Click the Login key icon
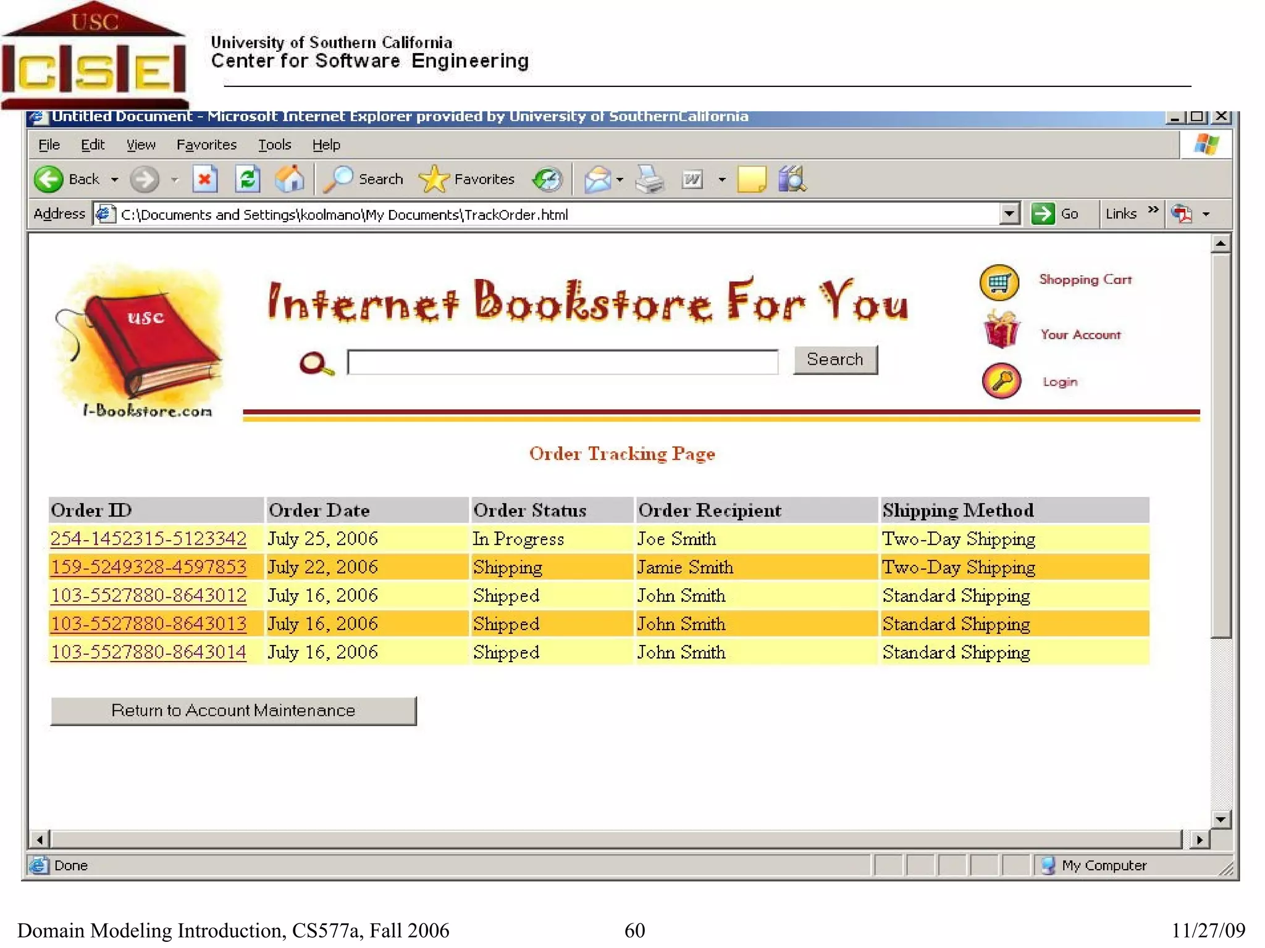The image size is (1265, 948). coord(1001,381)
